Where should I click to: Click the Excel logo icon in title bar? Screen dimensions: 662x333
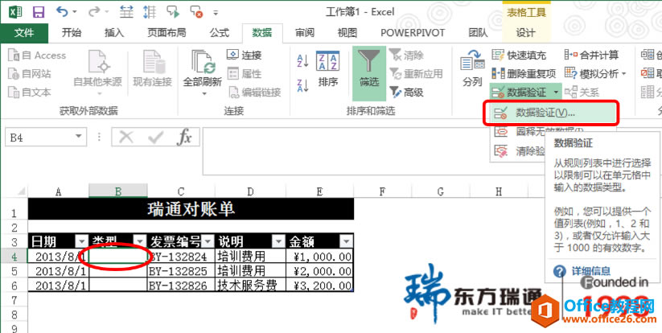click(16, 12)
